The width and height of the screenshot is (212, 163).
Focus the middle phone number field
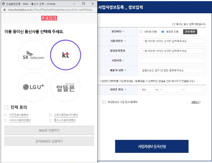(x=172, y=90)
